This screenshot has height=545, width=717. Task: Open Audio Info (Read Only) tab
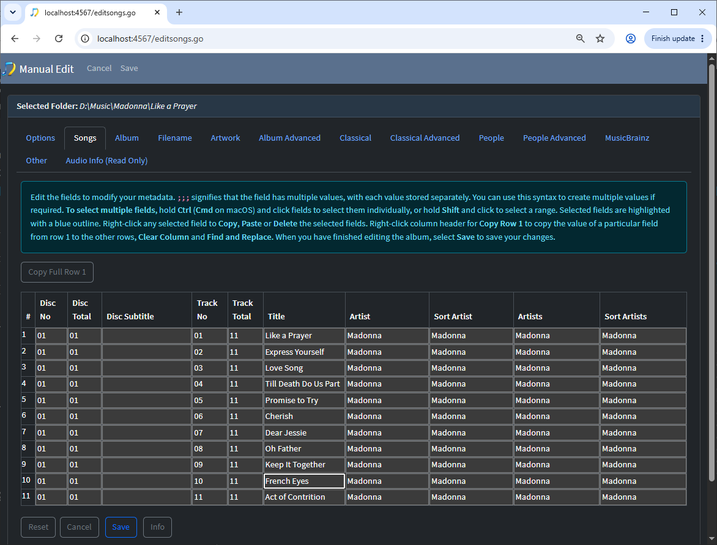click(x=106, y=161)
